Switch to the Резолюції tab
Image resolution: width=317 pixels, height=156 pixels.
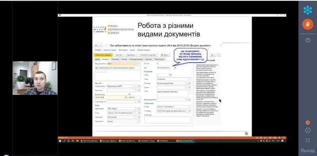(115, 60)
